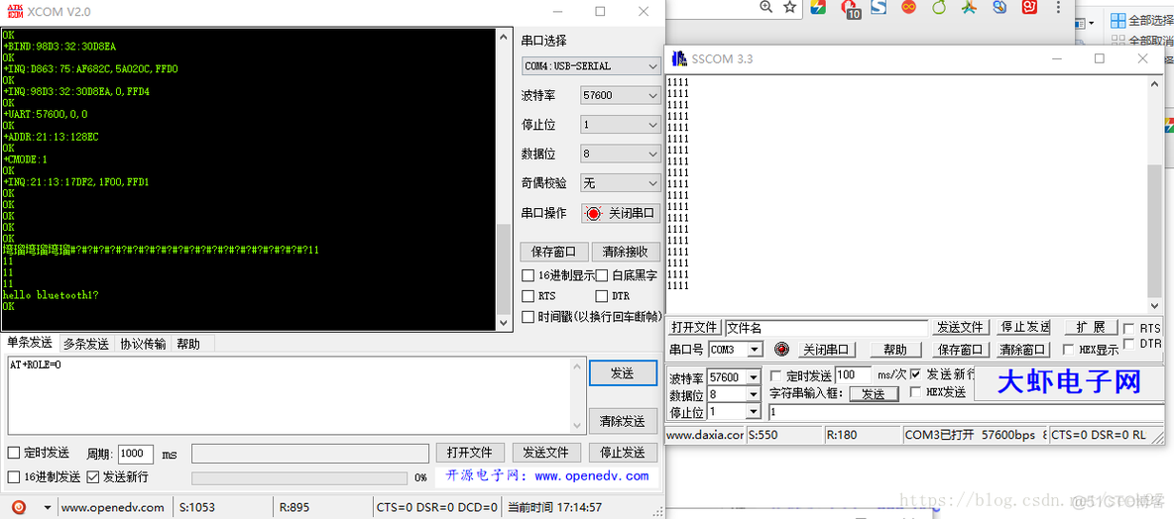
Task: Click the XCOM 周期 1000 input field
Action: point(136,454)
